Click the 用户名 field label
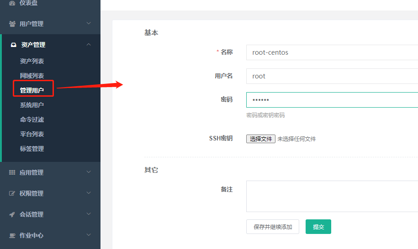The height and width of the screenshot is (249, 418). click(224, 76)
